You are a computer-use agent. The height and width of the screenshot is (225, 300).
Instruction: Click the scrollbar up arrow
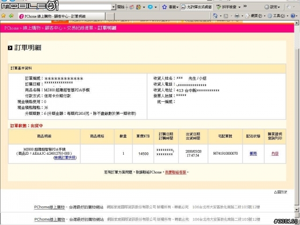point(297,23)
